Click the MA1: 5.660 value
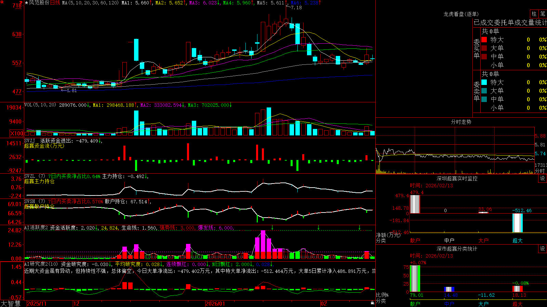 pyautogui.click(x=135, y=3)
